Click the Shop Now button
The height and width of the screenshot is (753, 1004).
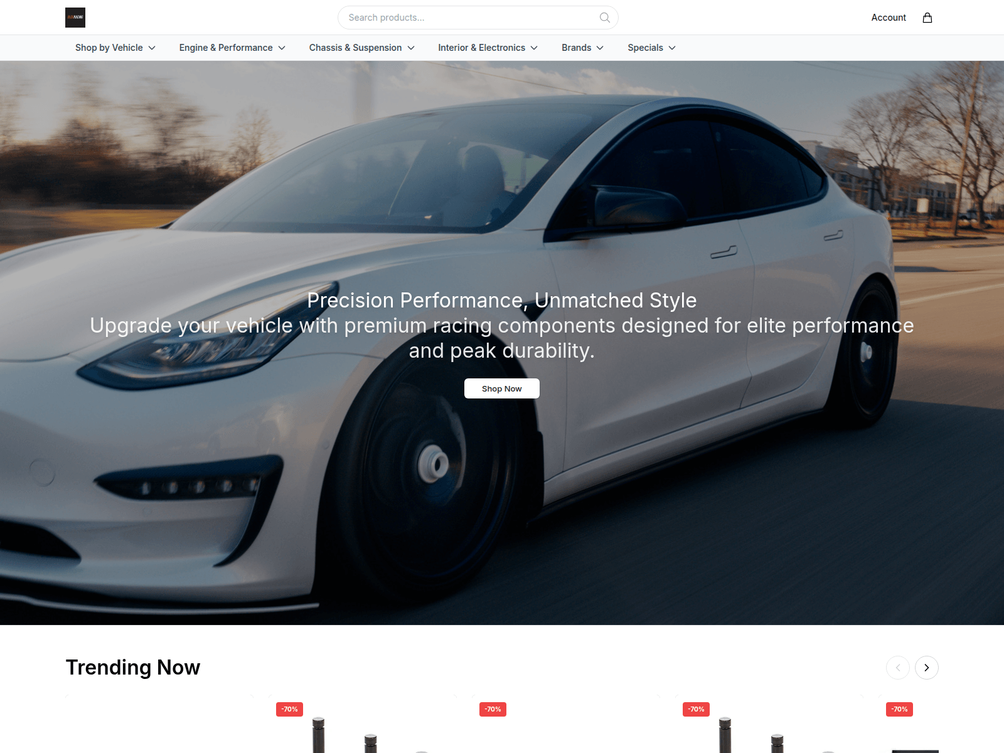point(502,388)
